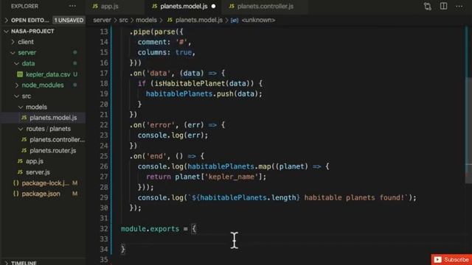Expand the node_modules folder
This screenshot has height=265, width=472.
coord(43,85)
